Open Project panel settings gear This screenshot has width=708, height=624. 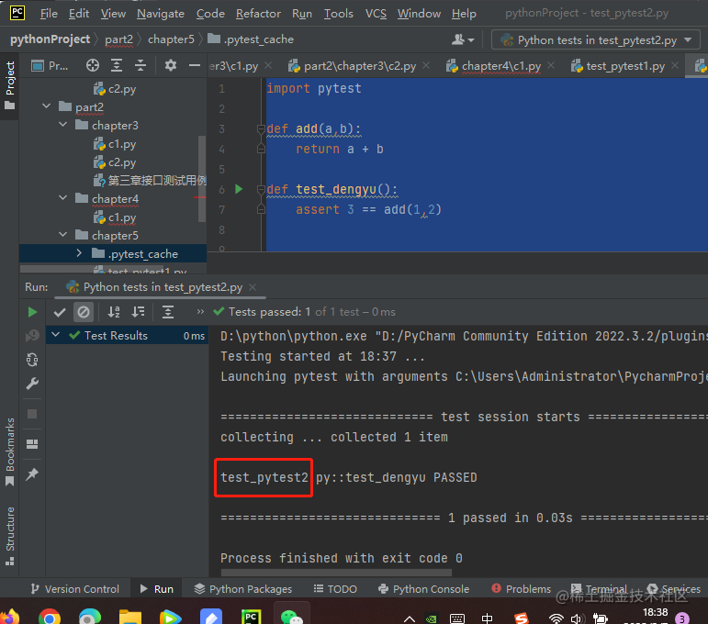170,65
